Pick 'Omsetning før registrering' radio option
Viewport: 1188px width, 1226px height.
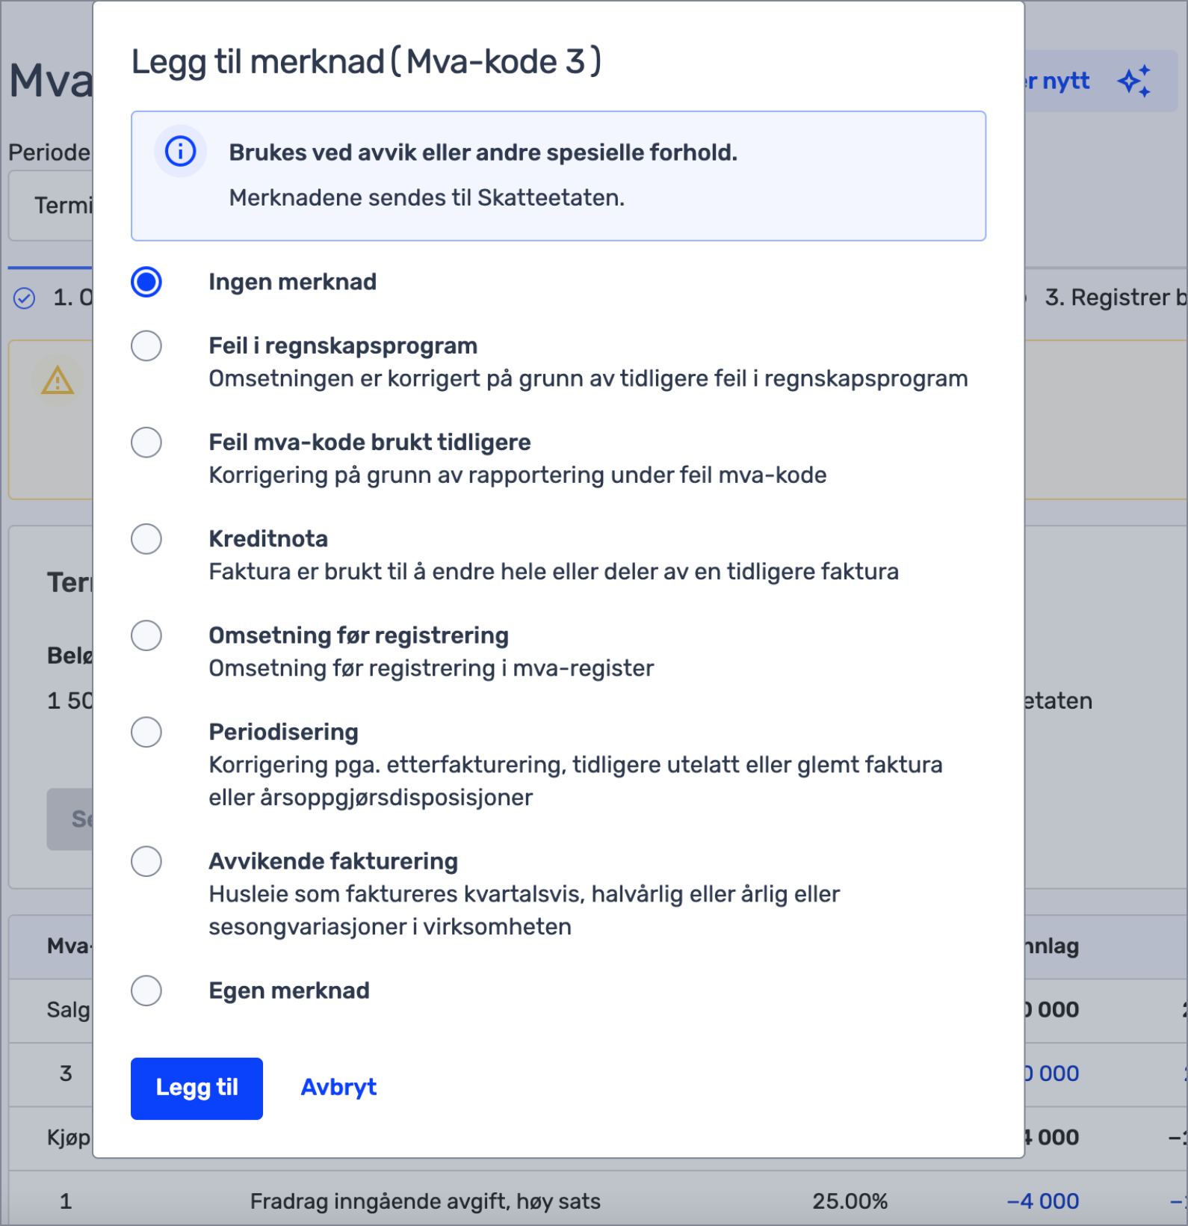146,635
